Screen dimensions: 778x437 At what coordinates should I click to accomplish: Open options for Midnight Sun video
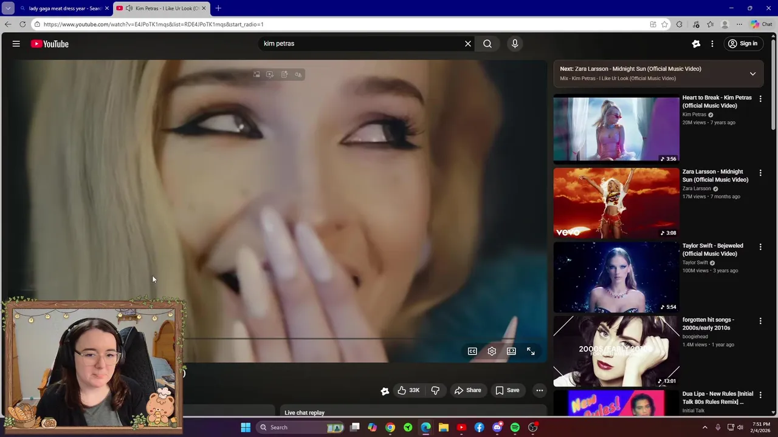pos(760,172)
